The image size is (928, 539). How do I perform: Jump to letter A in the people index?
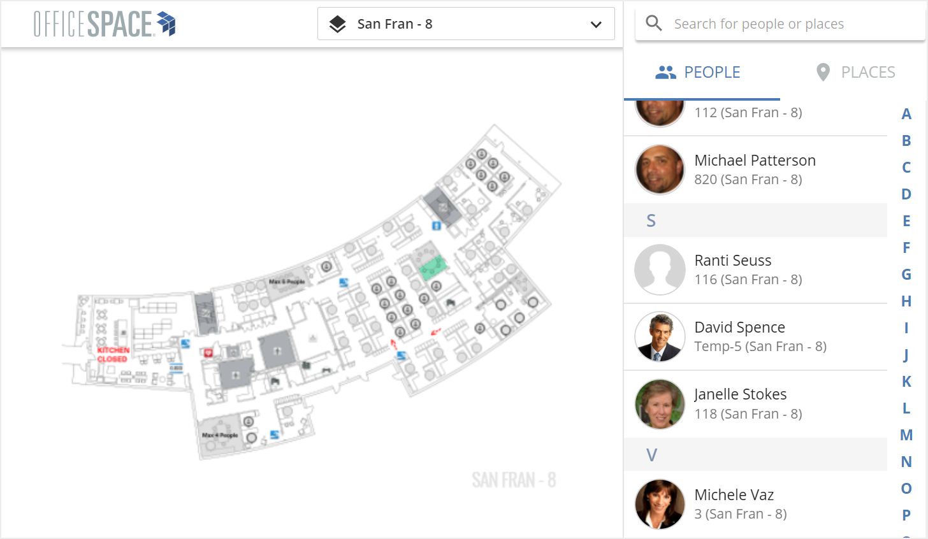click(906, 113)
